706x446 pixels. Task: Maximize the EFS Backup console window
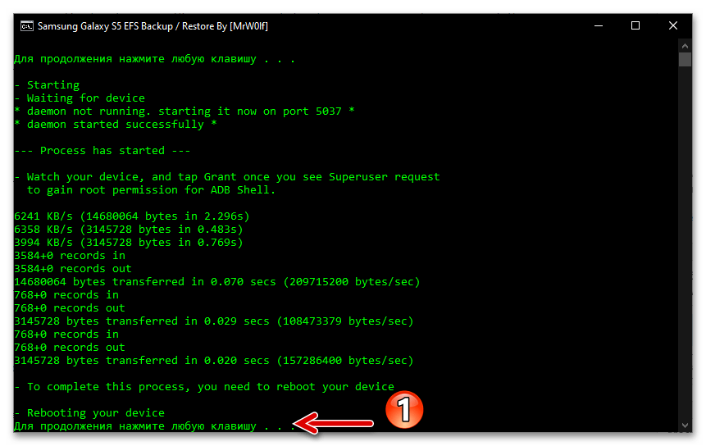tap(635, 26)
